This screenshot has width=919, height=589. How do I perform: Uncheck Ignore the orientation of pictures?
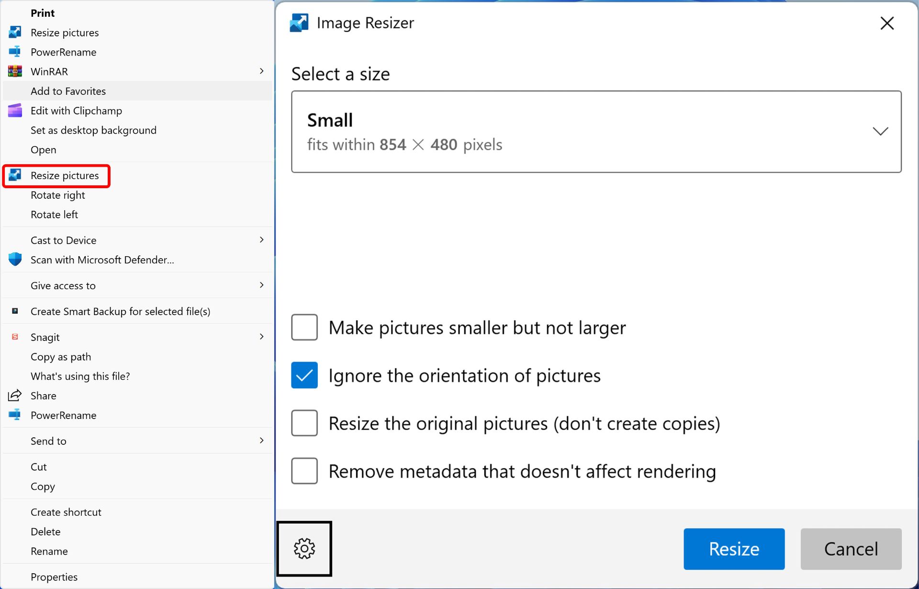pos(304,375)
